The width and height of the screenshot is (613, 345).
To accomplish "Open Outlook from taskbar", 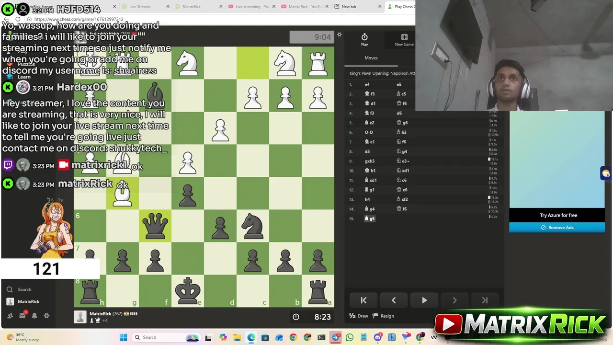I will click(x=279, y=337).
